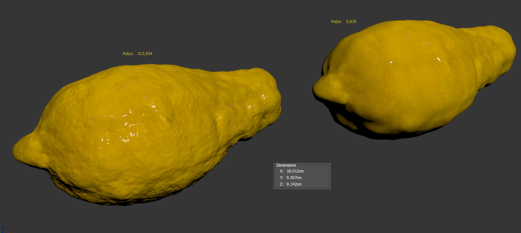
Task: Click the Z: label in the Dimensions panel
Action: 282,184
